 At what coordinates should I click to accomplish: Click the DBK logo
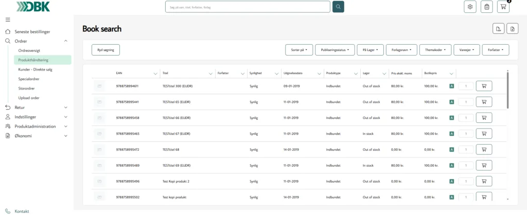tap(33, 6)
